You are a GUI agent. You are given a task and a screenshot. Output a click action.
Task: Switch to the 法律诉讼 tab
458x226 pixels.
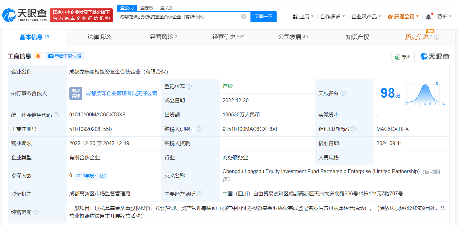click(x=99, y=37)
